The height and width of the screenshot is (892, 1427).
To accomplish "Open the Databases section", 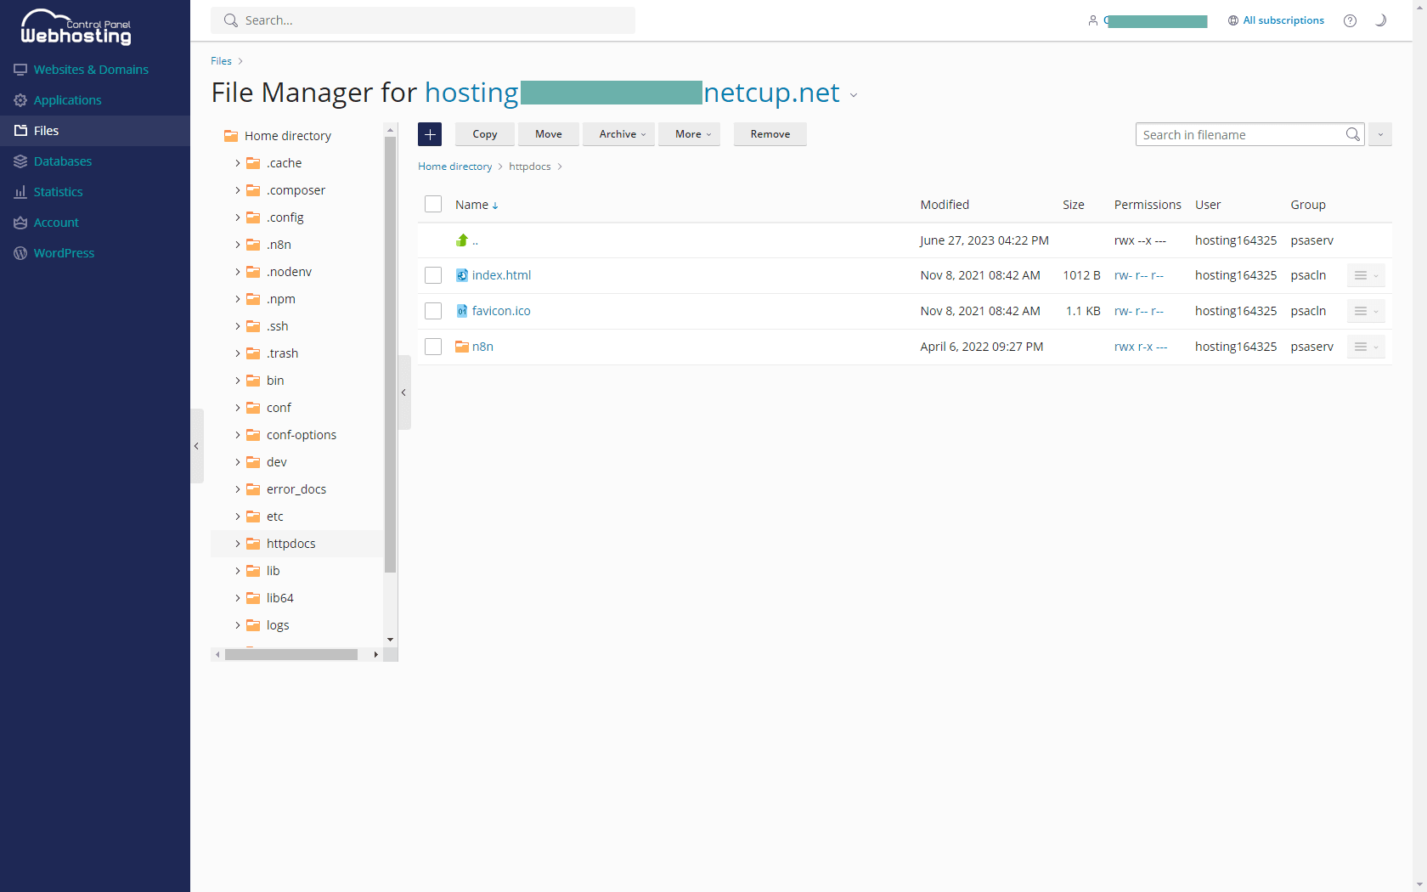I will (62, 161).
